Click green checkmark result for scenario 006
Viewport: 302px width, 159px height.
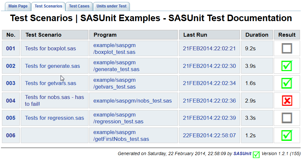tap(287, 135)
